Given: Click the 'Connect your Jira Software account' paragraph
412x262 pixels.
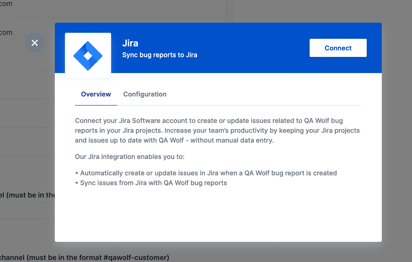Looking at the screenshot, I should click(x=217, y=130).
